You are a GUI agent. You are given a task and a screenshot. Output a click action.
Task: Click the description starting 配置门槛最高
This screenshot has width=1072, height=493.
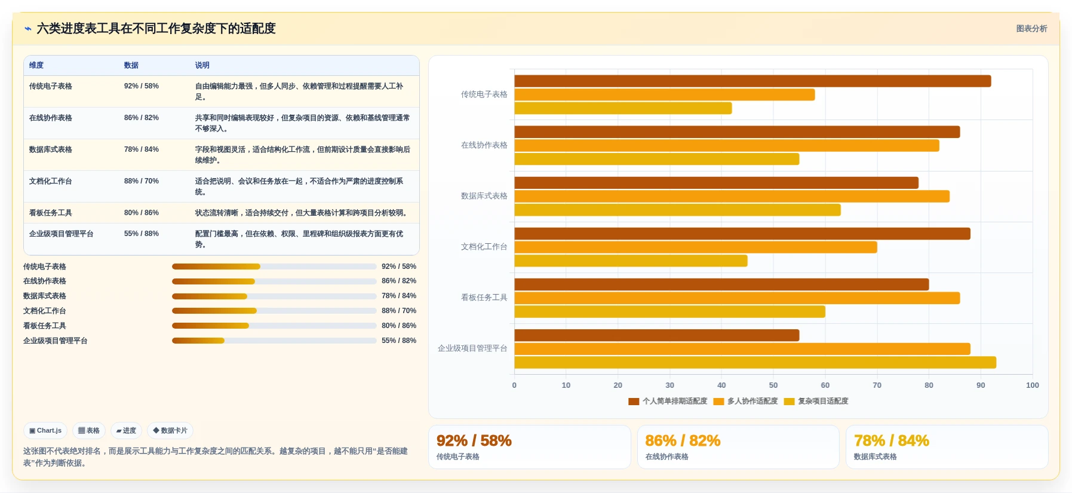coord(300,239)
